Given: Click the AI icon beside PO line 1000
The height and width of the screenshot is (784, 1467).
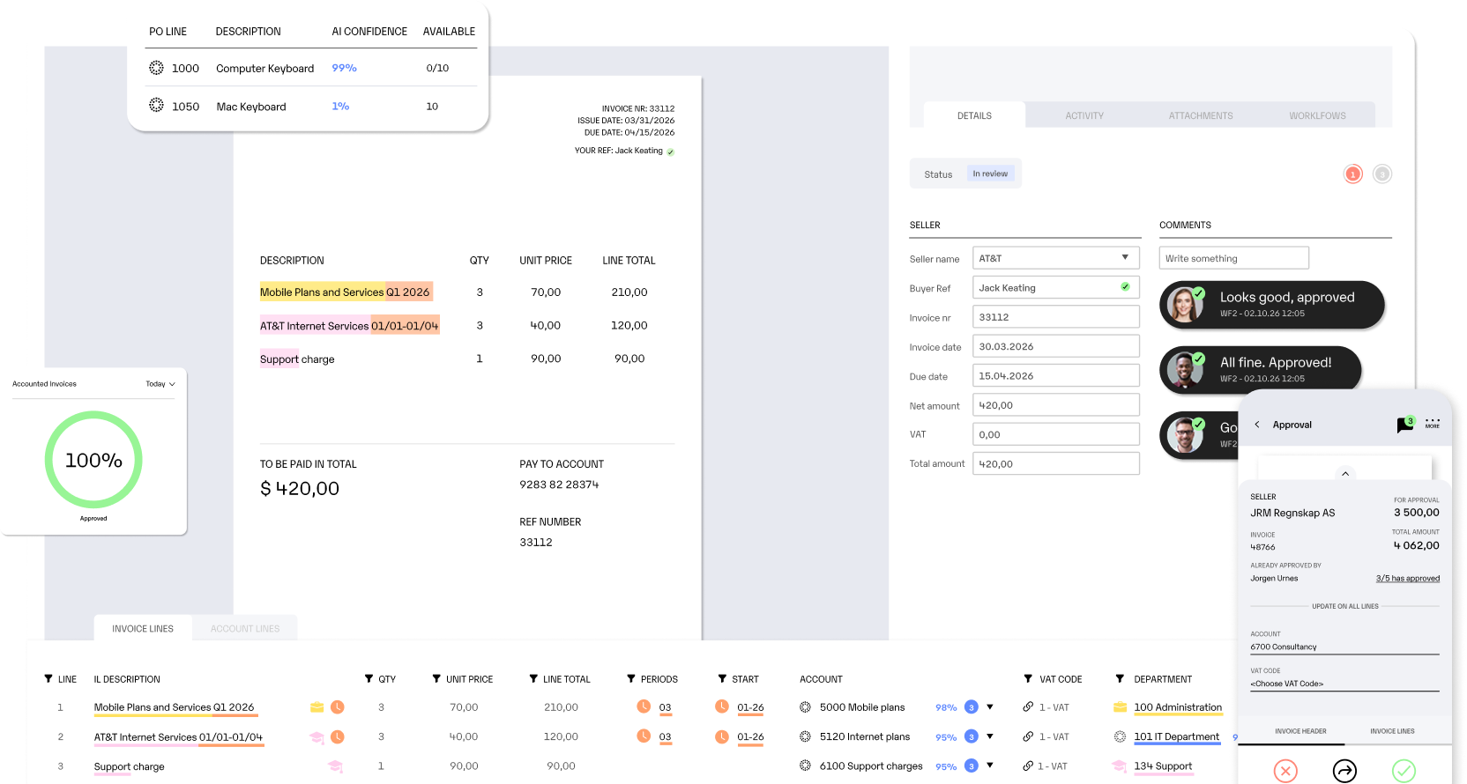Looking at the screenshot, I should [156, 68].
